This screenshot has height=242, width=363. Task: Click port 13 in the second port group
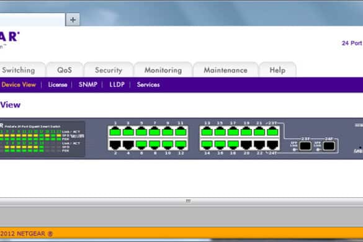coord(207,132)
